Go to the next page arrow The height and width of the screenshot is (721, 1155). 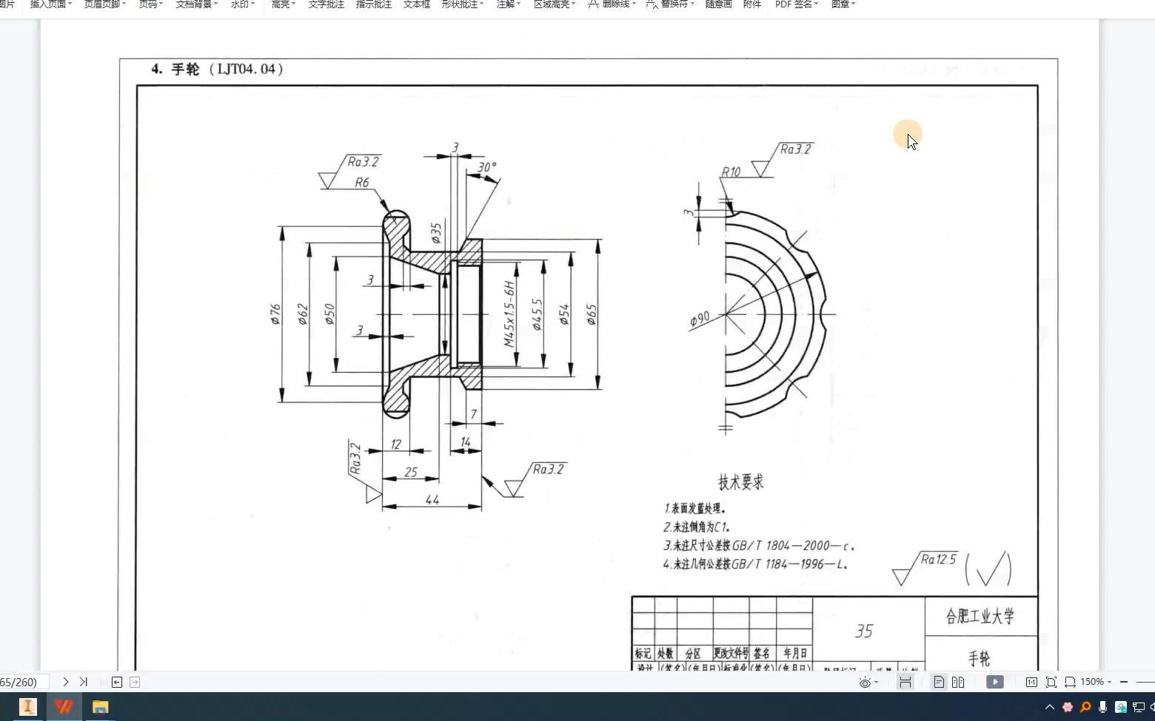(66, 682)
